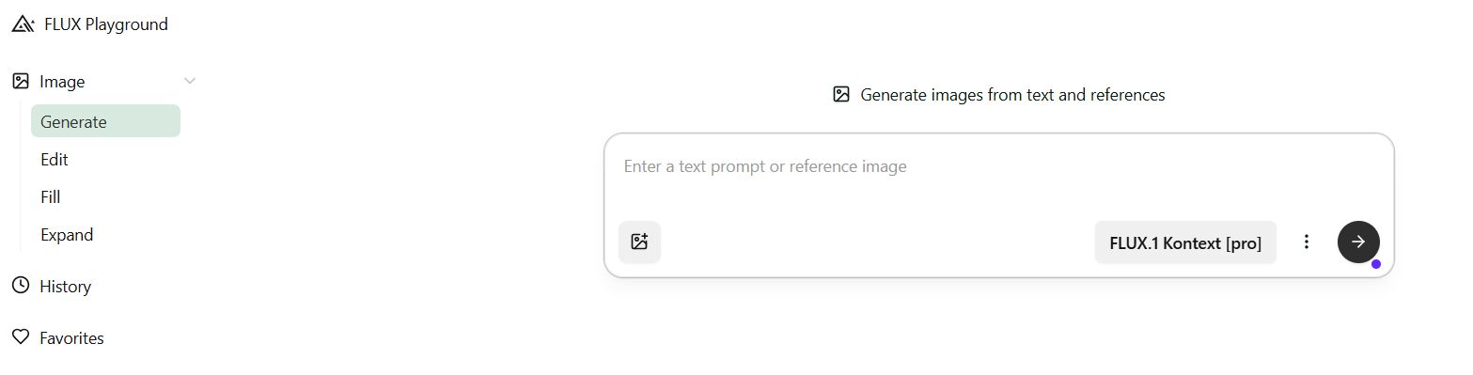Submit the prompt with the arrow button
The image size is (1473, 375).
tap(1358, 242)
